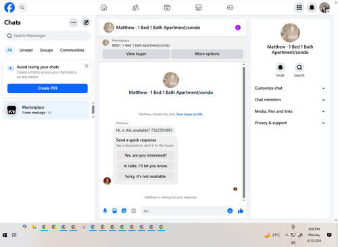Expand the Chat members section
Screen dimensions: 338x247
click(290, 100)
